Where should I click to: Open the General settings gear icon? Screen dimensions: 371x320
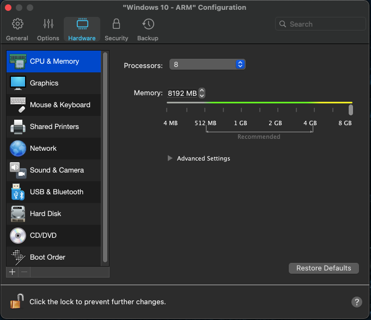[x=17, y=24]
